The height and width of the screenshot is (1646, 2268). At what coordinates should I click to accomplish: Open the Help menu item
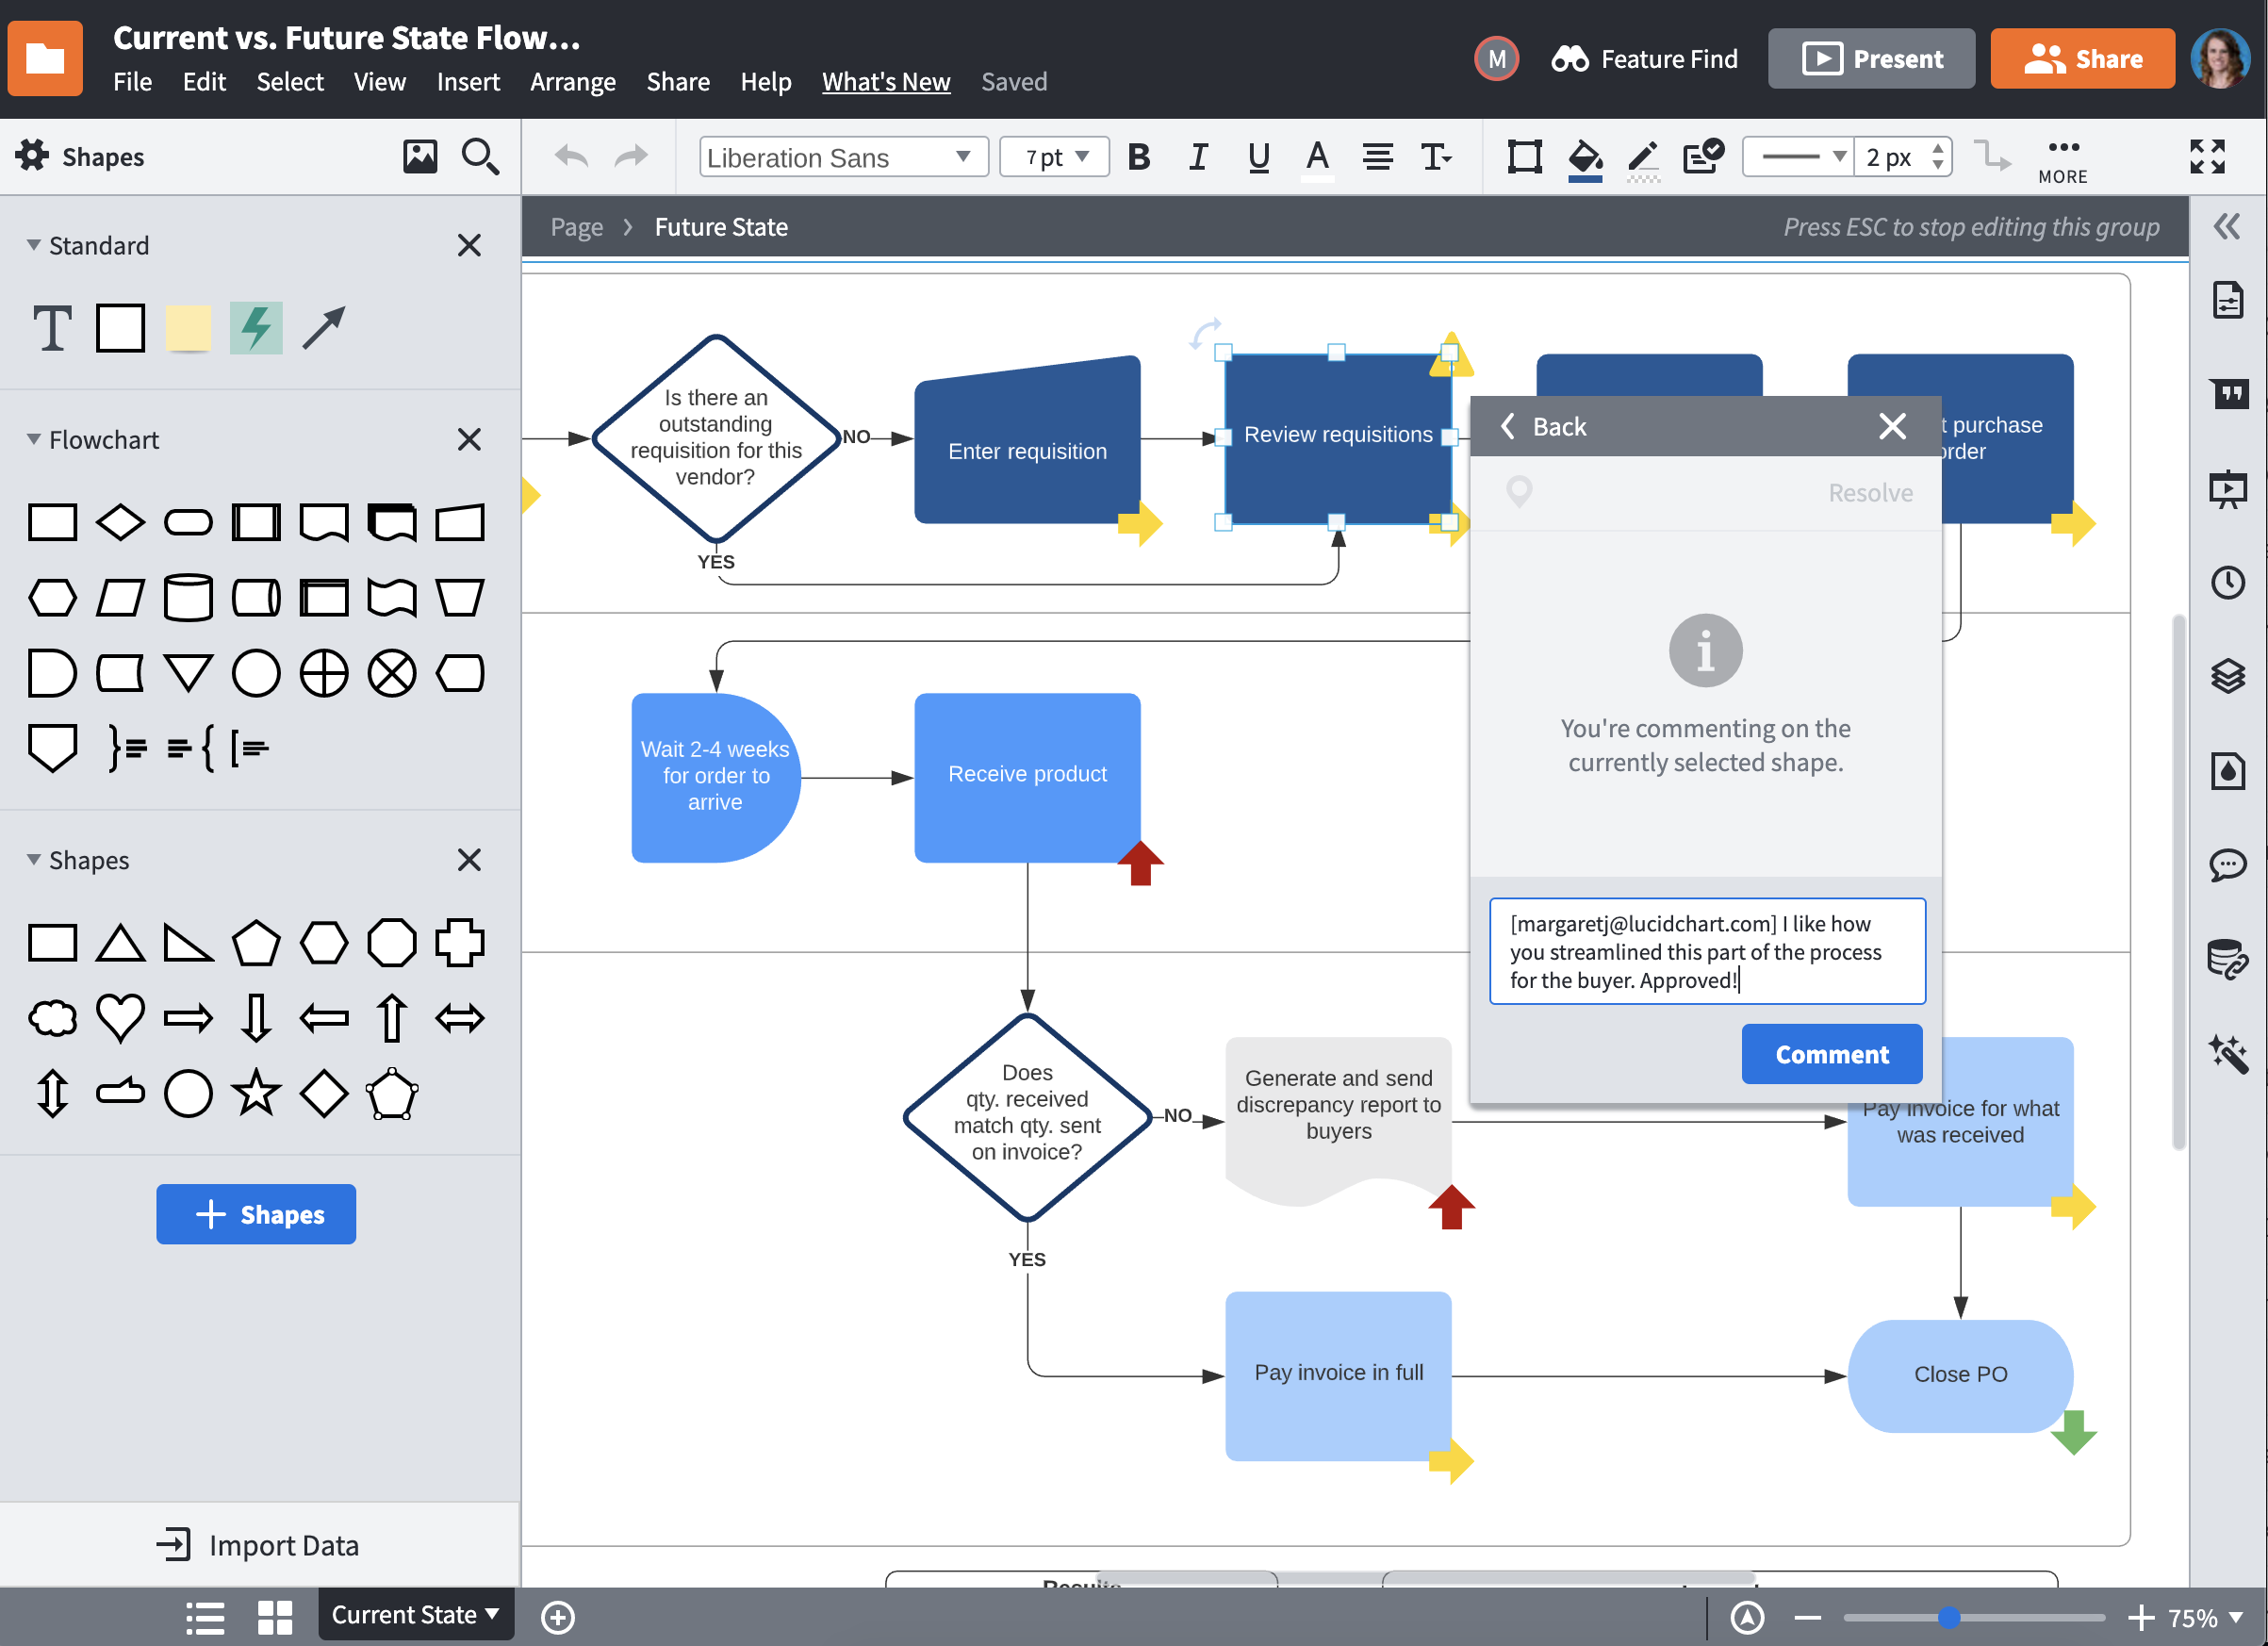[x=764, y=81]
